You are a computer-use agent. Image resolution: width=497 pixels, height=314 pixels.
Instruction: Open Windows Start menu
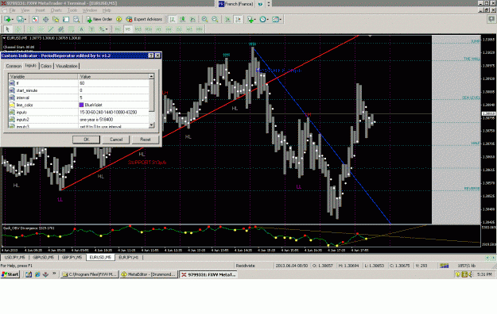[10, 274]
